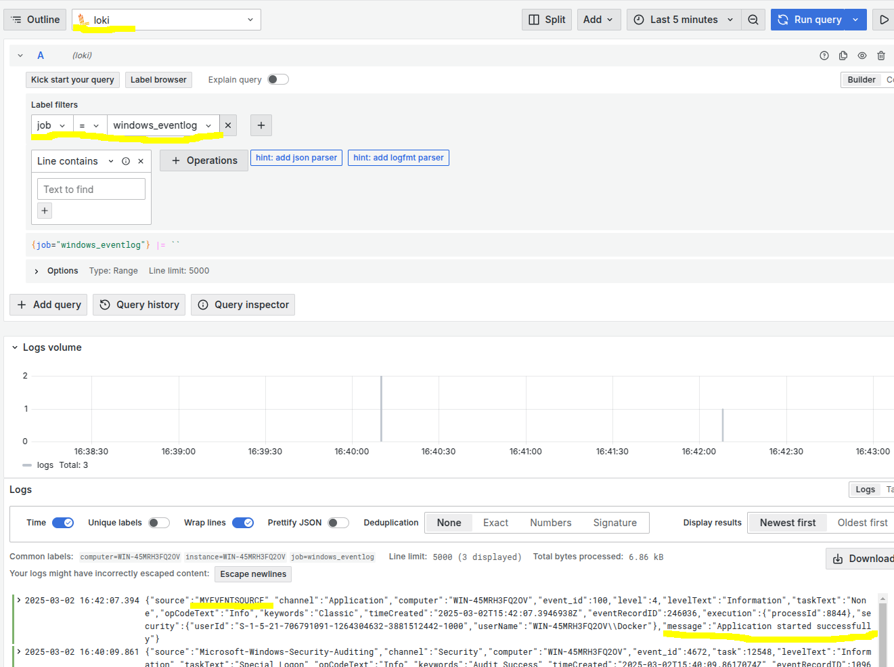
Task: Toggle the Time switch
Action: 63,523
